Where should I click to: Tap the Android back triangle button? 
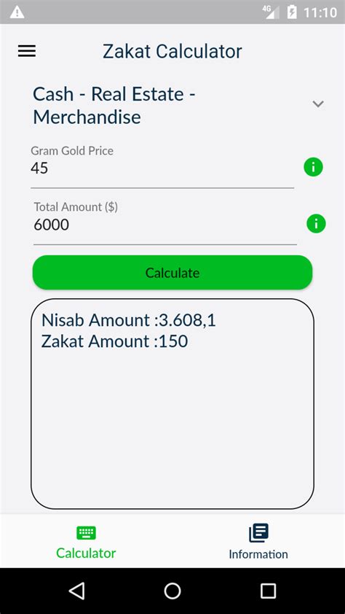[x=76, y=591]
